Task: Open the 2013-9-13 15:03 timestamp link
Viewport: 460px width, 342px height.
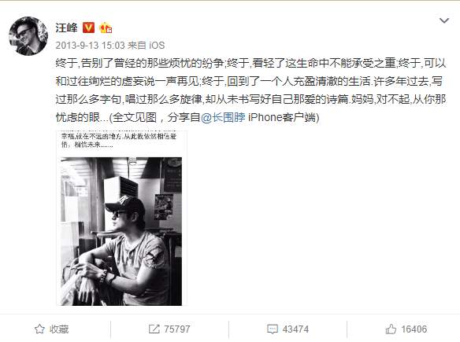Action: (x=90, y=45)
